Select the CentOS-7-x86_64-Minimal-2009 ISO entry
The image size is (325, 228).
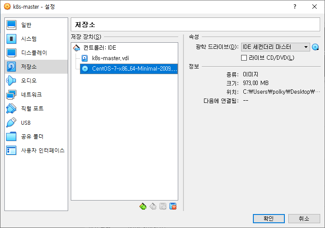point(129,69)
